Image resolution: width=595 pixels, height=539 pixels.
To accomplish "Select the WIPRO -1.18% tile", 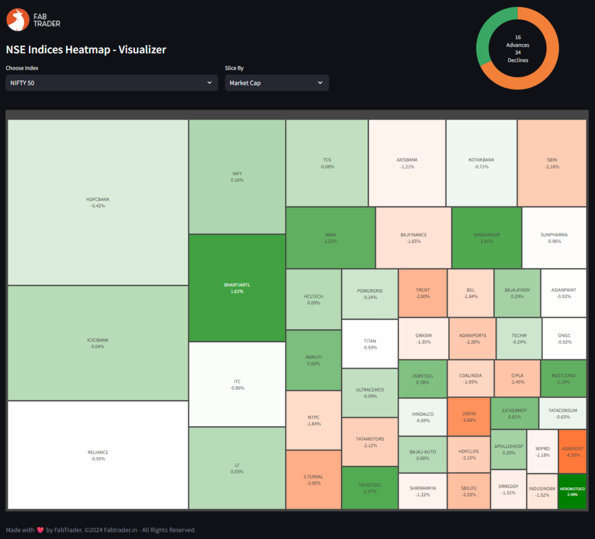I will pos(543,451).
